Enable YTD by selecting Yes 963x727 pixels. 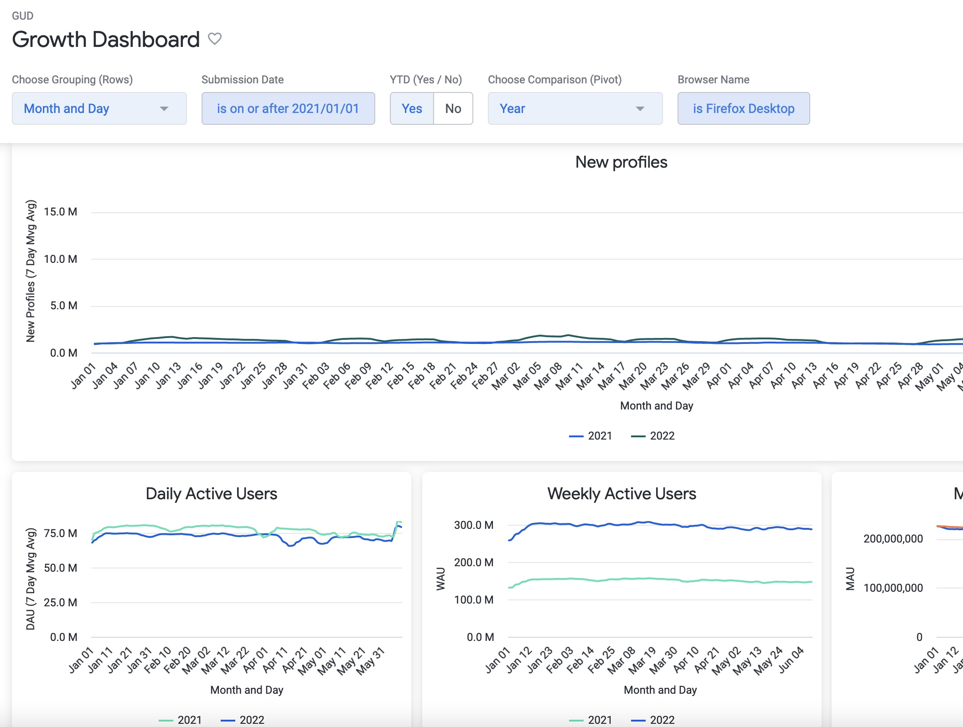pyautogui.click(x=412, y=108)
